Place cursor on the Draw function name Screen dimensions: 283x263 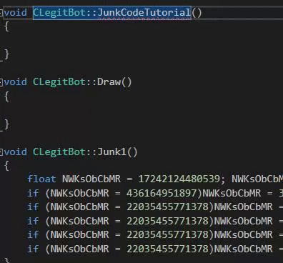point(109,82)
